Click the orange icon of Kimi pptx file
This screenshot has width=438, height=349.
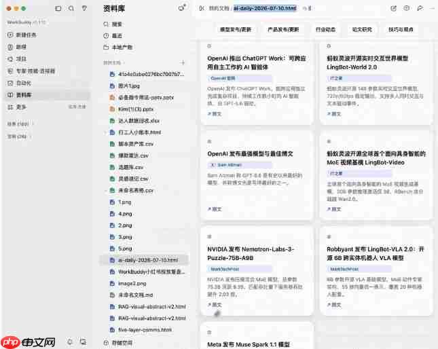coord(112,109)
